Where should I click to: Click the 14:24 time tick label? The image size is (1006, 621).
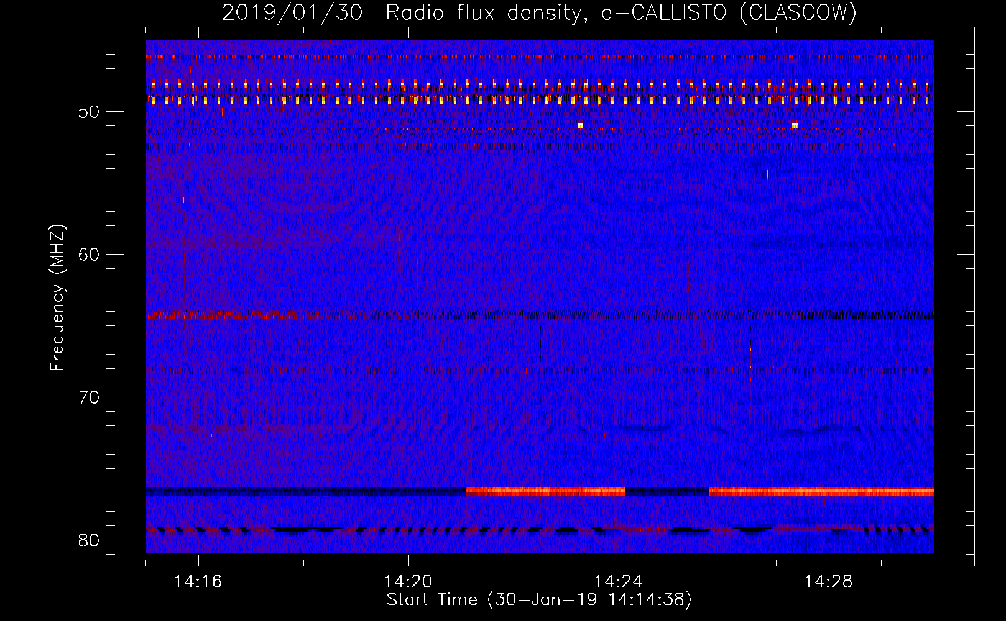coord(618,582)
